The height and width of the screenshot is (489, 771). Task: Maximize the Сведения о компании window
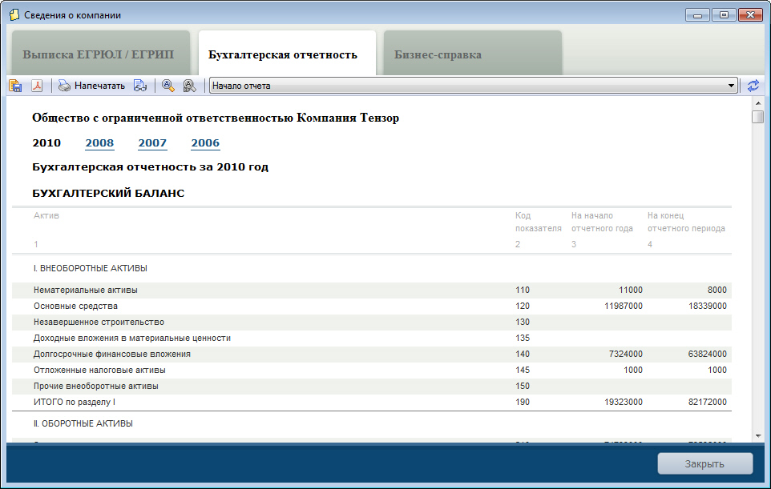coord(724,15)
